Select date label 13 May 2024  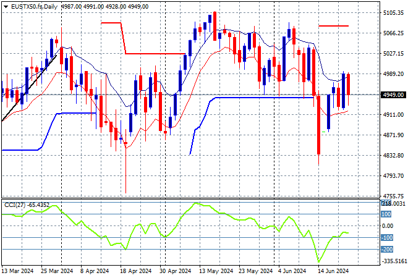pos(216,271)
